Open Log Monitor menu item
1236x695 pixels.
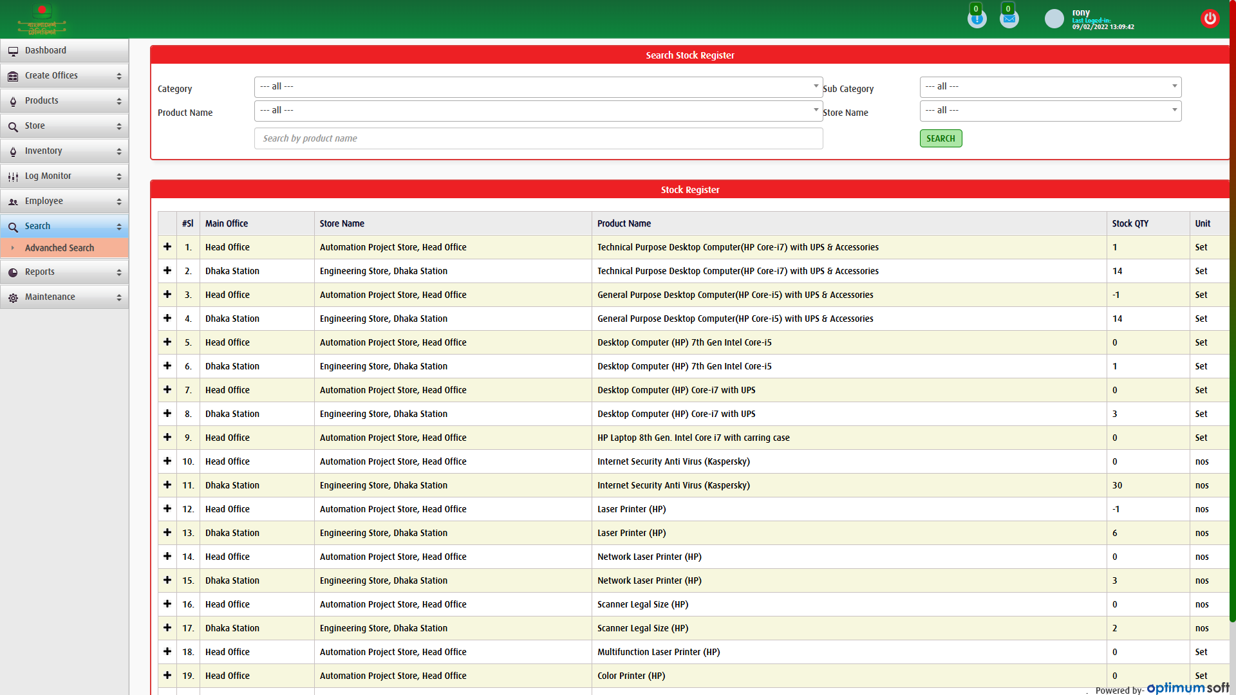coord(64,176)
